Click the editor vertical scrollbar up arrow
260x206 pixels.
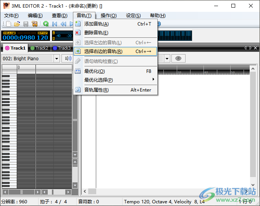click(x=253, y=69)
